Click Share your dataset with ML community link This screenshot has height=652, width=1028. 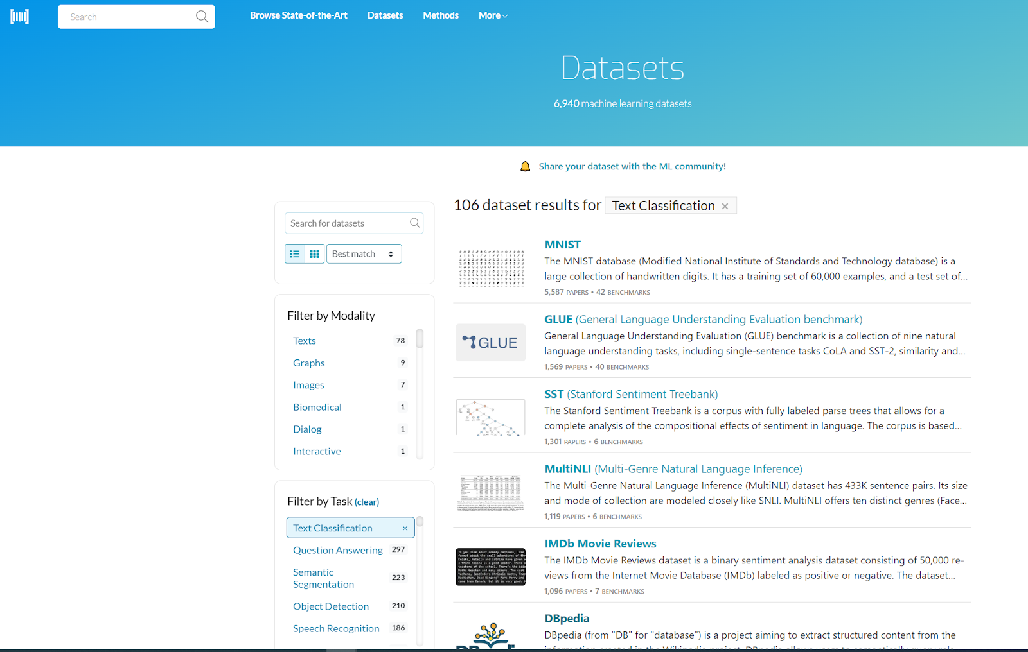click(x=632, y=166)
